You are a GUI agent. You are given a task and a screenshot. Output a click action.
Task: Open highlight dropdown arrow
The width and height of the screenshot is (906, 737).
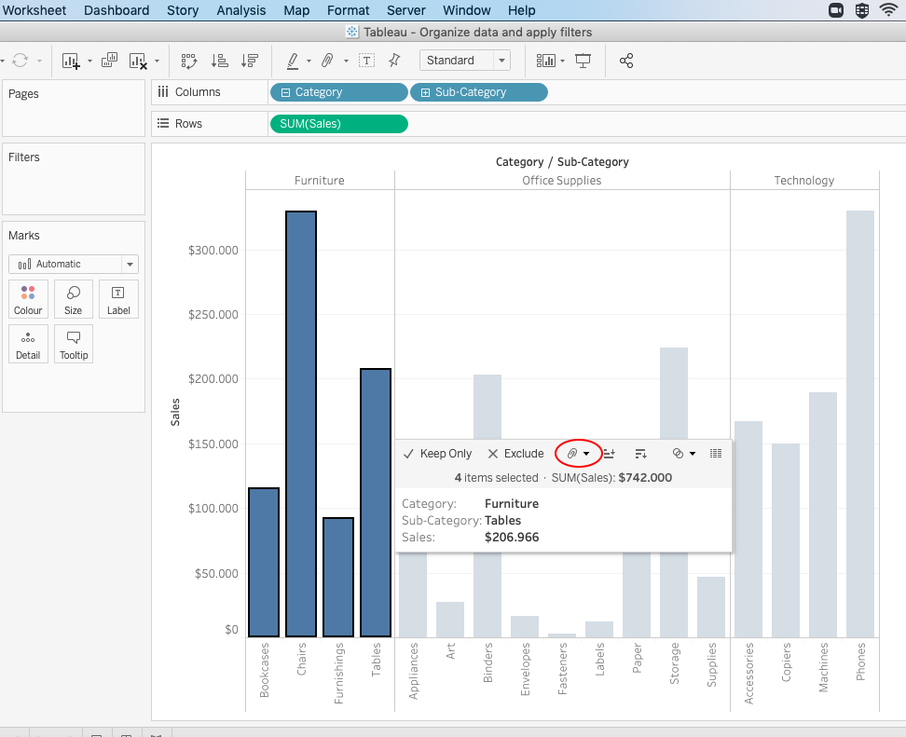(x=309, y=61)
